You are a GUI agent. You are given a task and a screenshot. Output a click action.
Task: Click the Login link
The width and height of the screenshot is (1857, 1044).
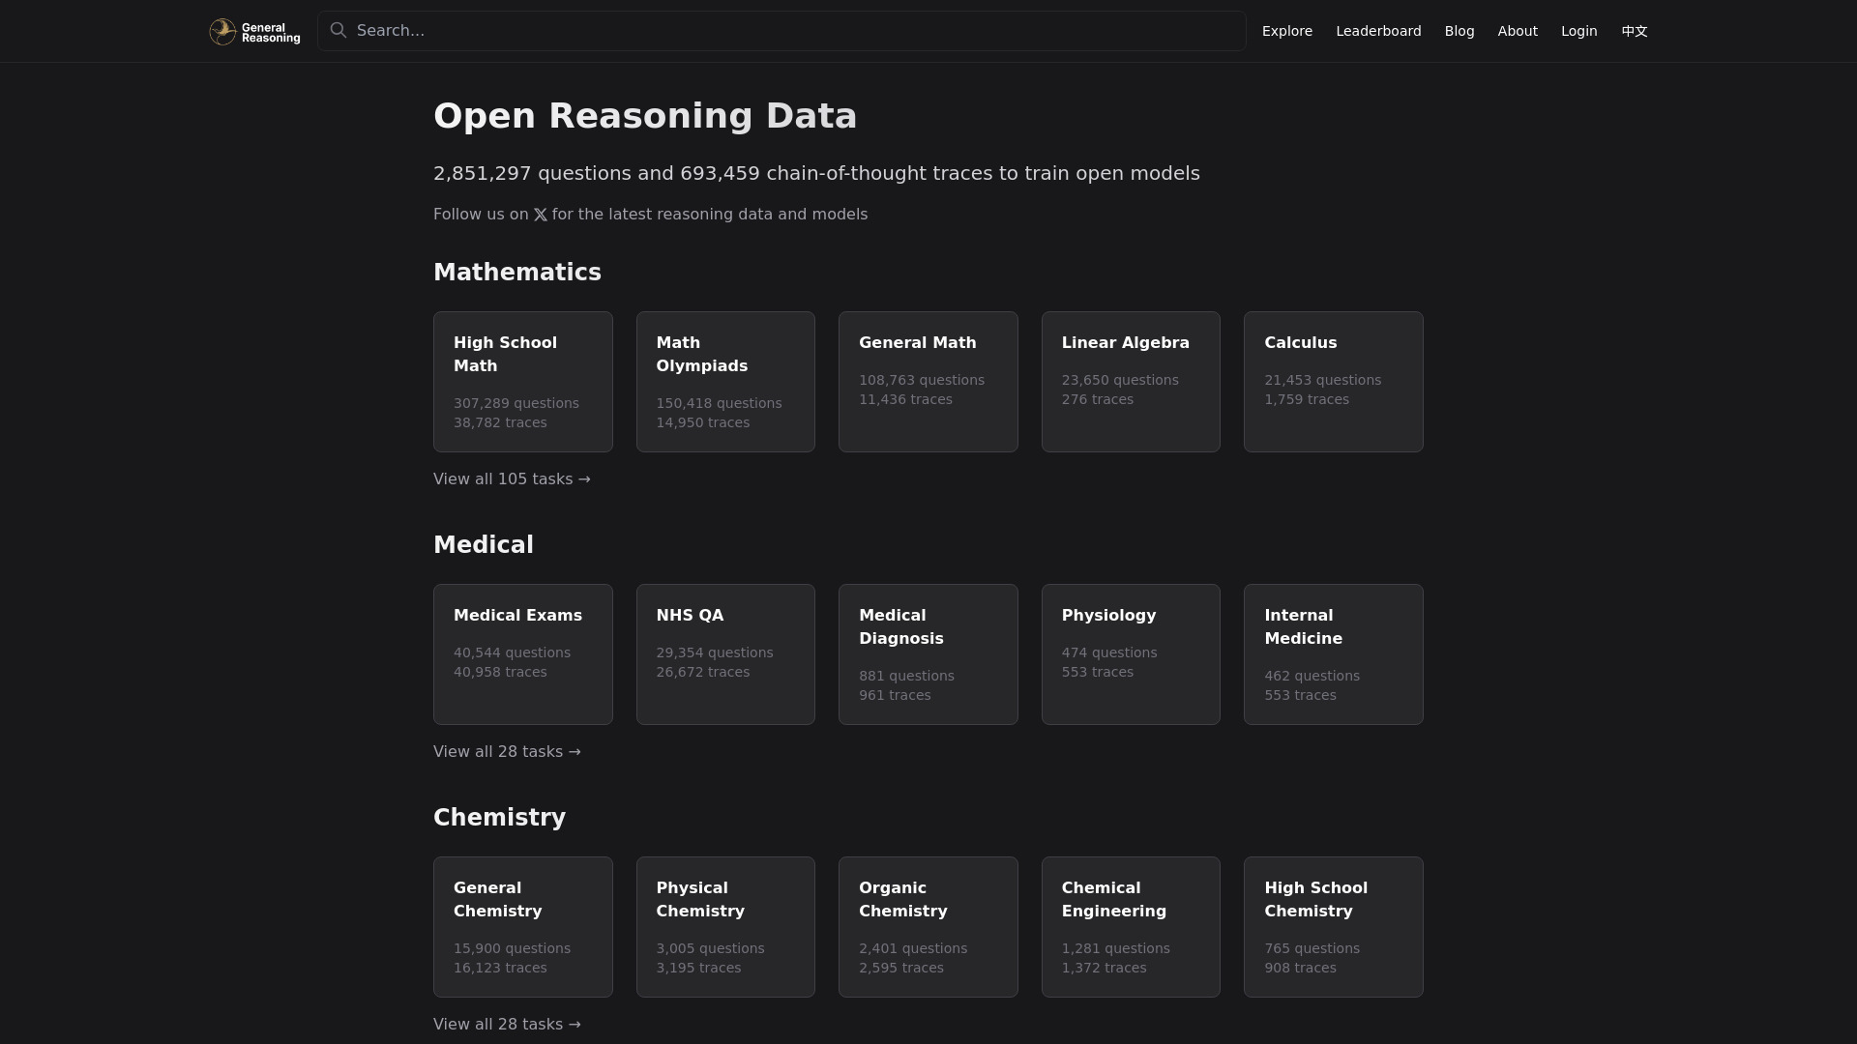(x=1579, y=31)
